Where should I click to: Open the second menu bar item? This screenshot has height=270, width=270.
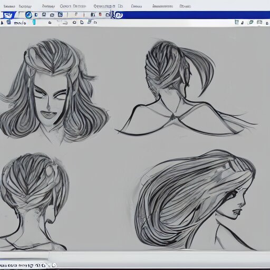click(x=25, y=6)
